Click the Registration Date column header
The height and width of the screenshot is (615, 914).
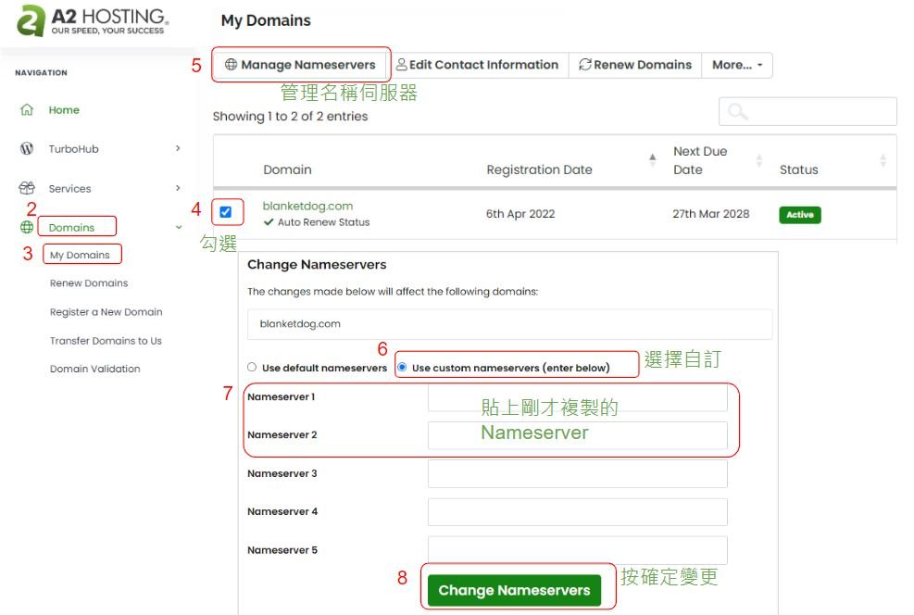(x=539, y=169)
